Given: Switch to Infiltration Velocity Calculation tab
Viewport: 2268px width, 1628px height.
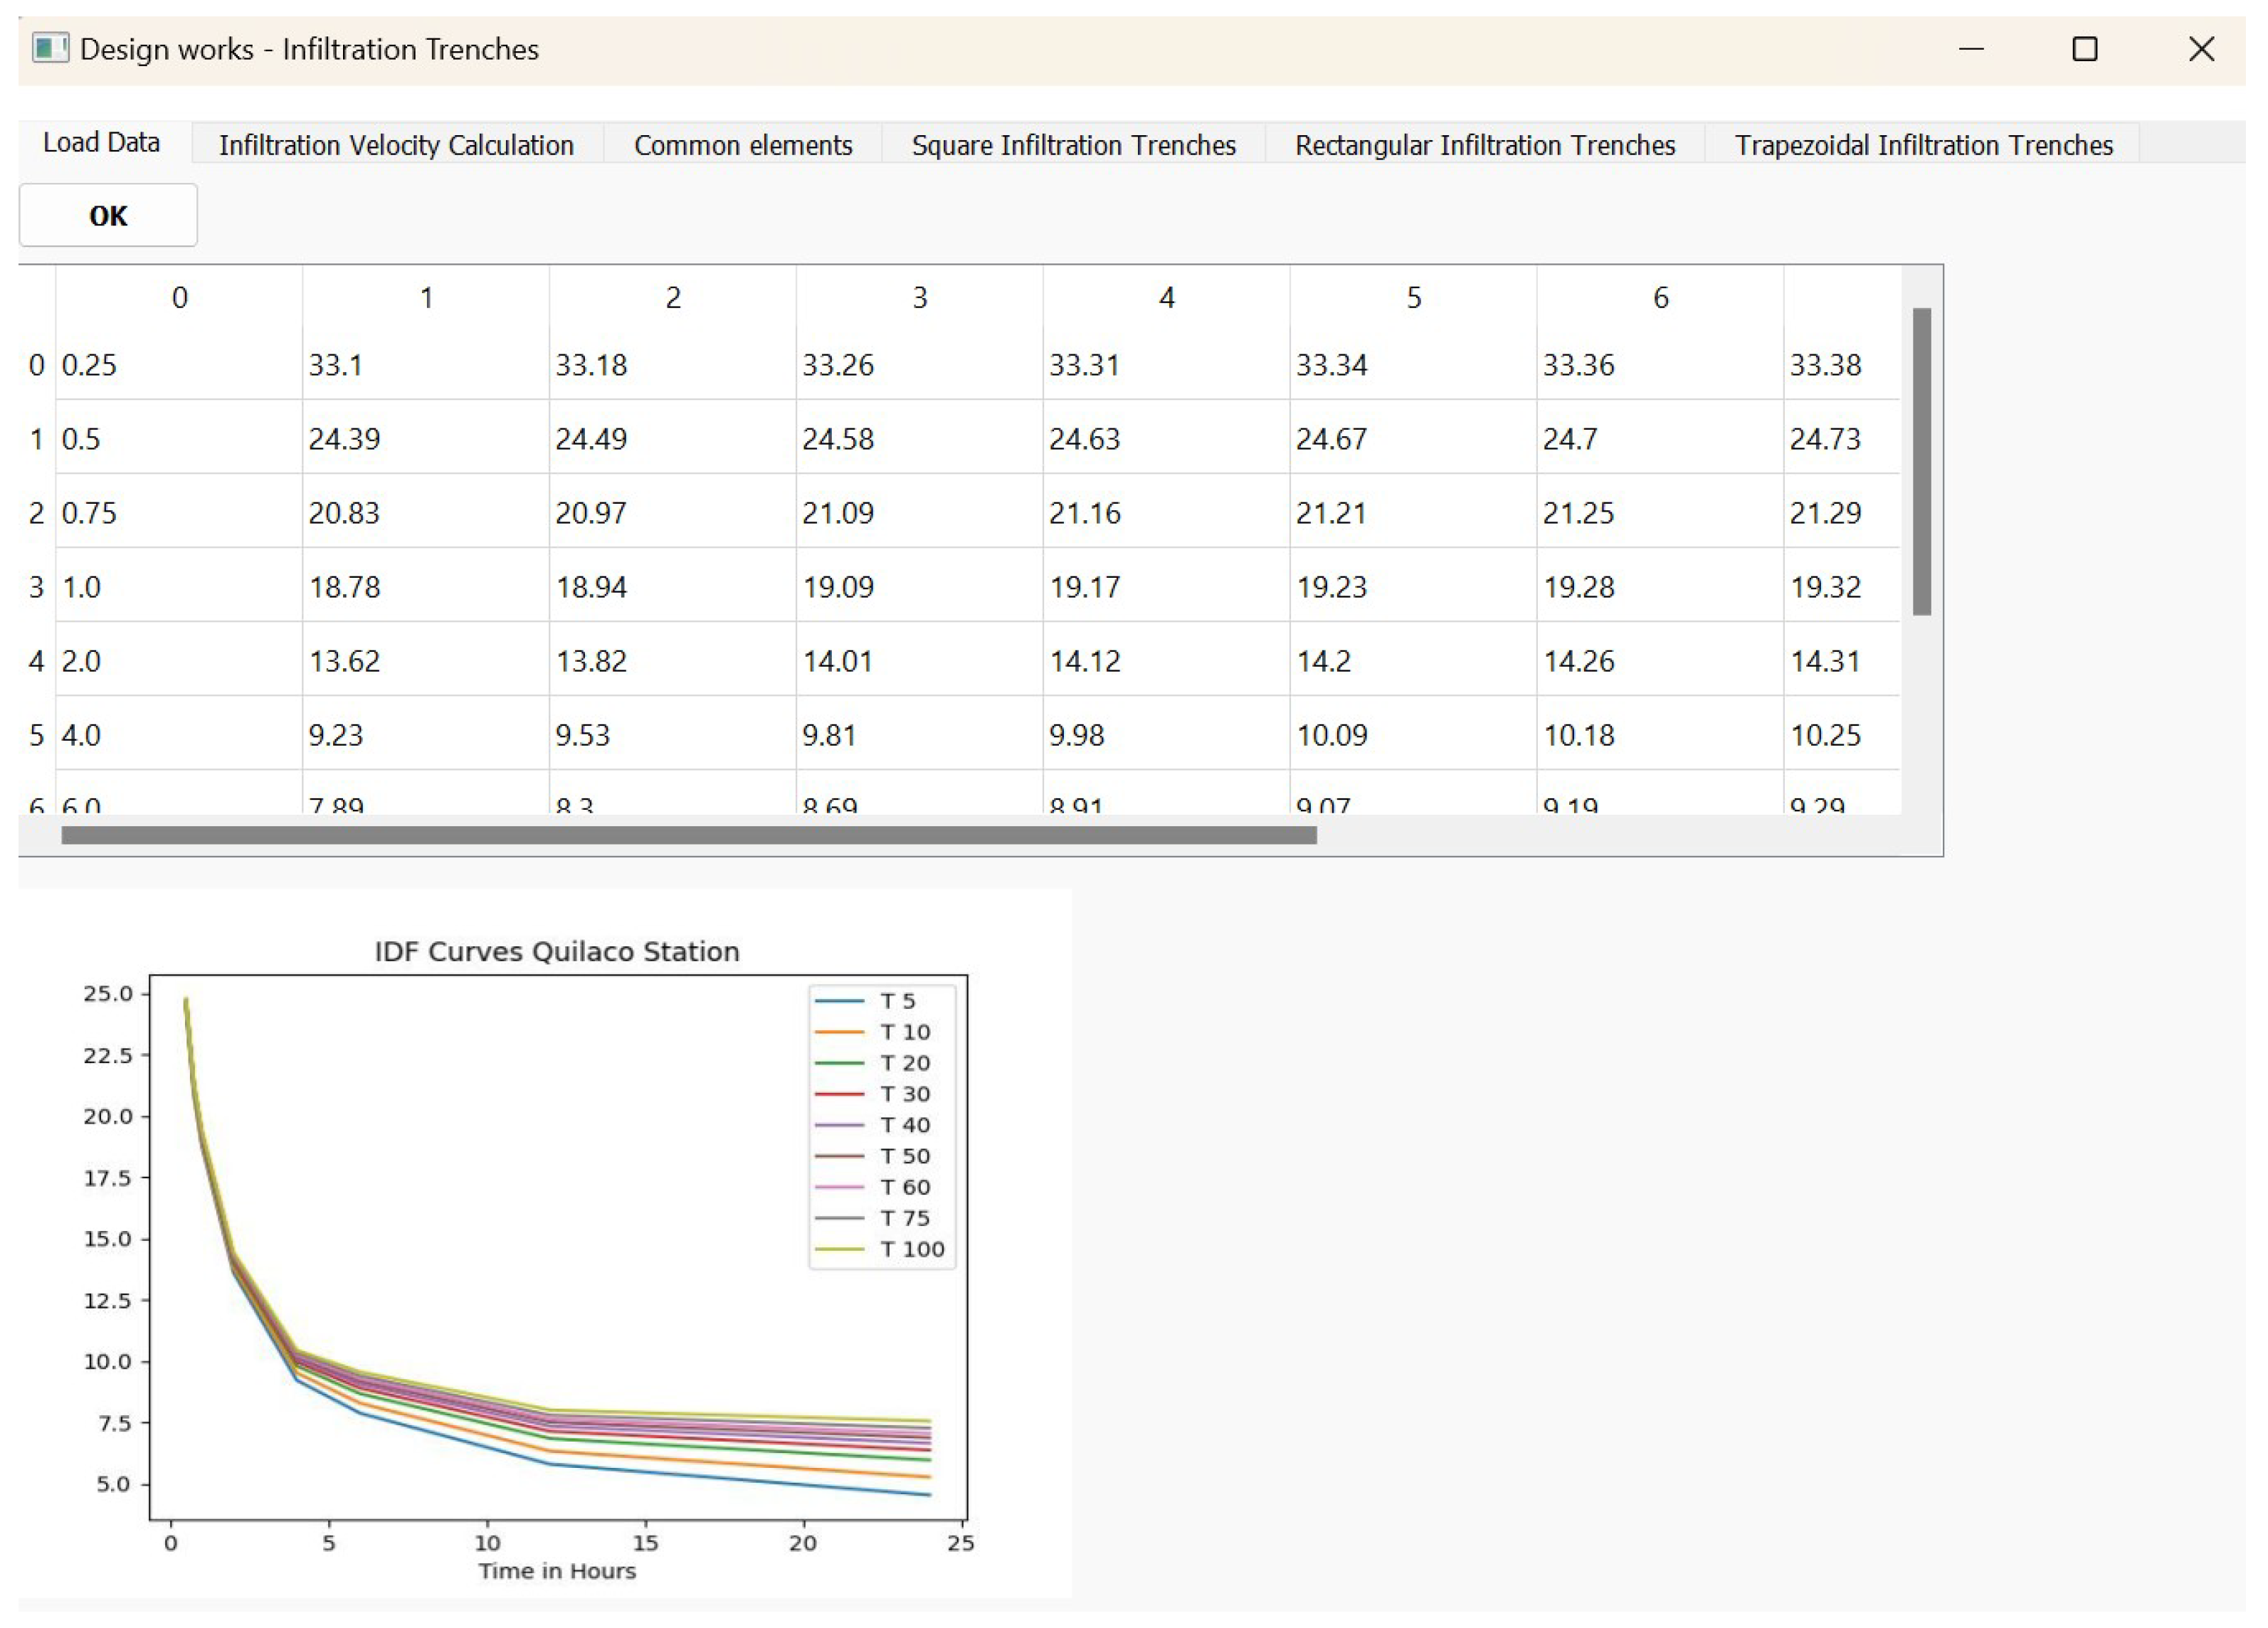Looking at the screenshot, I should (x=396, y=145).
